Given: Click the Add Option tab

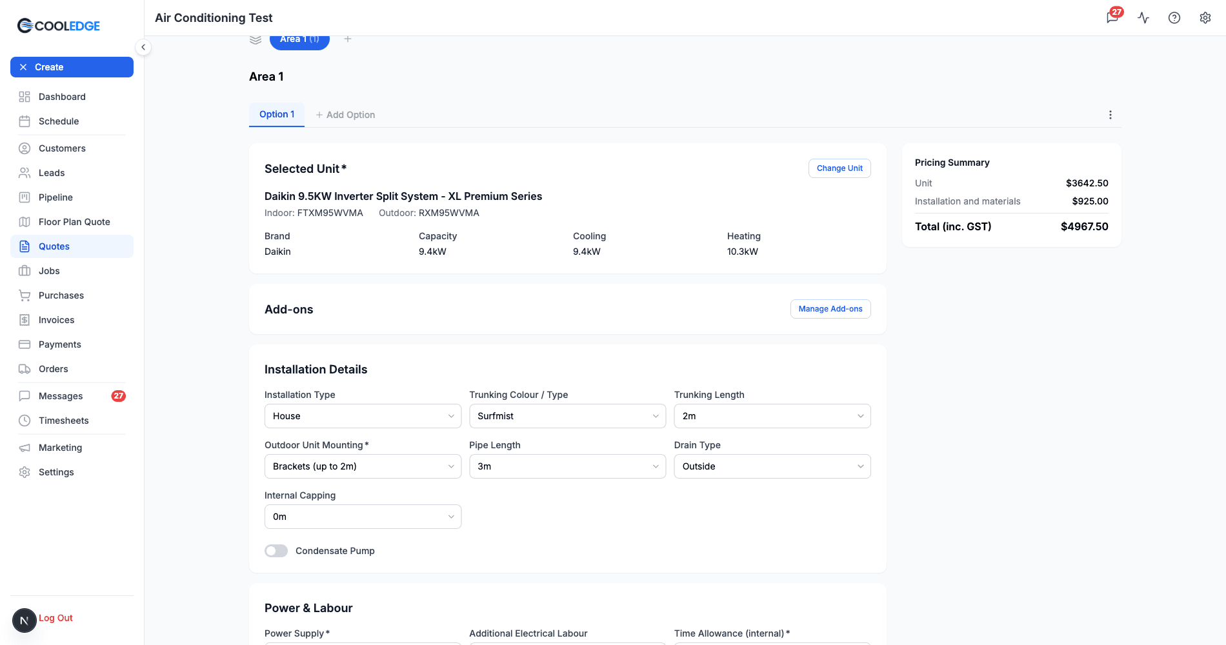Looking at the screenshot, I should (x=345, y=115).
